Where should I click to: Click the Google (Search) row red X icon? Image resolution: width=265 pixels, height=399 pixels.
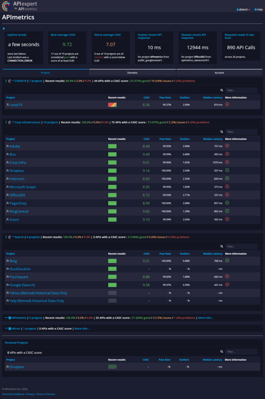pos(227,284)
